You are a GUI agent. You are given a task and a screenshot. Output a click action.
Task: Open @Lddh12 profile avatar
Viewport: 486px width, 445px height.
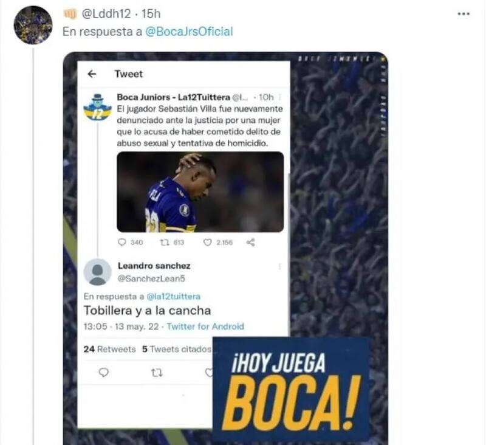(33, 25)
